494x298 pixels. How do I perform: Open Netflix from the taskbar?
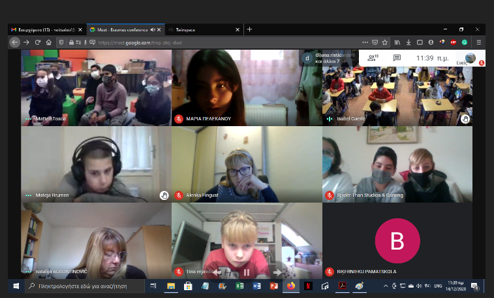(308, 286)
